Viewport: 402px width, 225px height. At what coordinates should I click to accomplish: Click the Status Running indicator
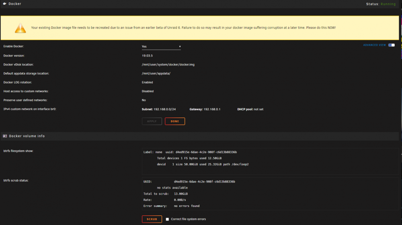click(381, 4)
